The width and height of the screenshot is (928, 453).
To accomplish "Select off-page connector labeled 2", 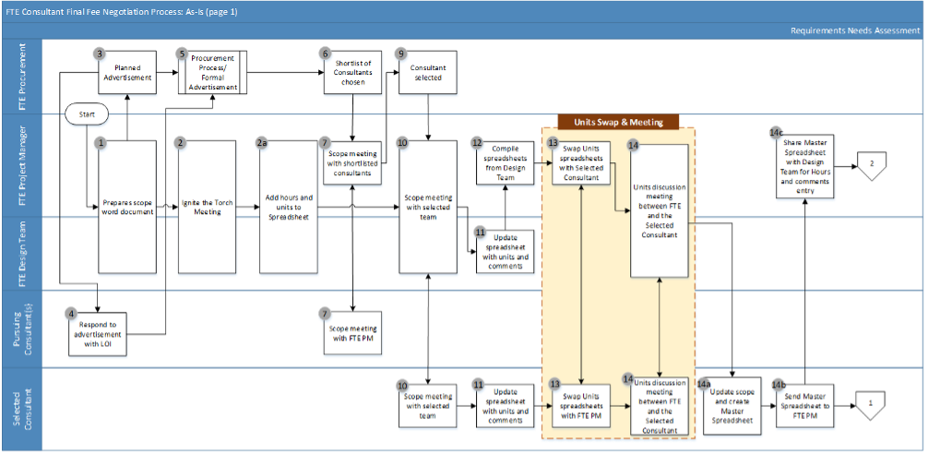I will tap(870, 165).
